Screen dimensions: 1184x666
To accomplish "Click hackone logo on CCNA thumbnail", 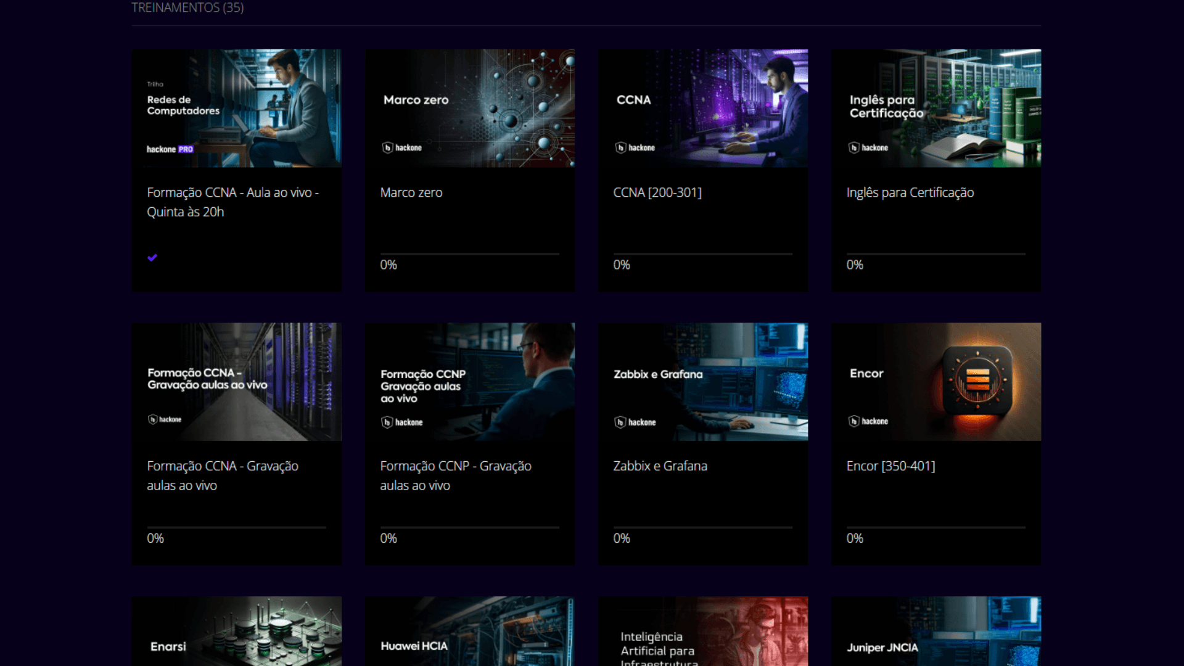I will pyautogui.click(x=635, y=147).
